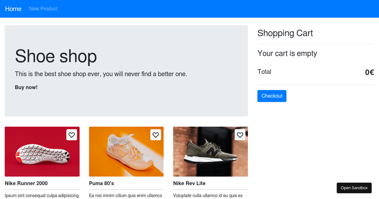The image size is (379, 199).
Task: Click the 0€ total amount
Action: [370, 72]
